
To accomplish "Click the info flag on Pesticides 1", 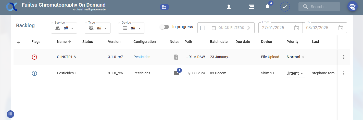I will (x=34, y=73).
